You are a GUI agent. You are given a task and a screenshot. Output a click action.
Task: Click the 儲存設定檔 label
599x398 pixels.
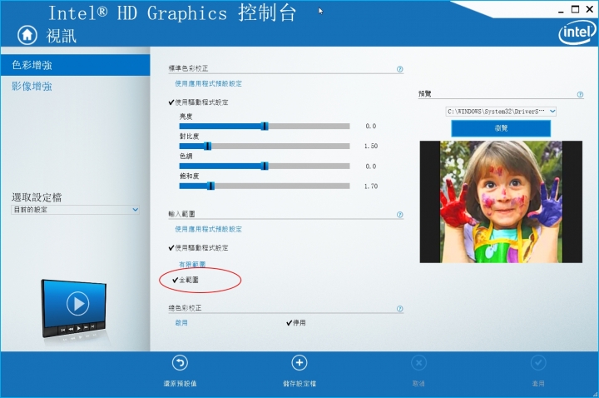[x=299, y=384]
